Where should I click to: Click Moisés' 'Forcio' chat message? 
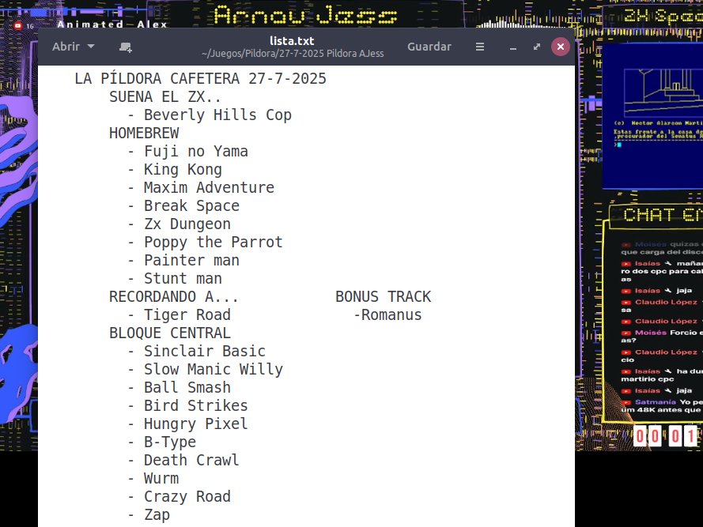662,336
